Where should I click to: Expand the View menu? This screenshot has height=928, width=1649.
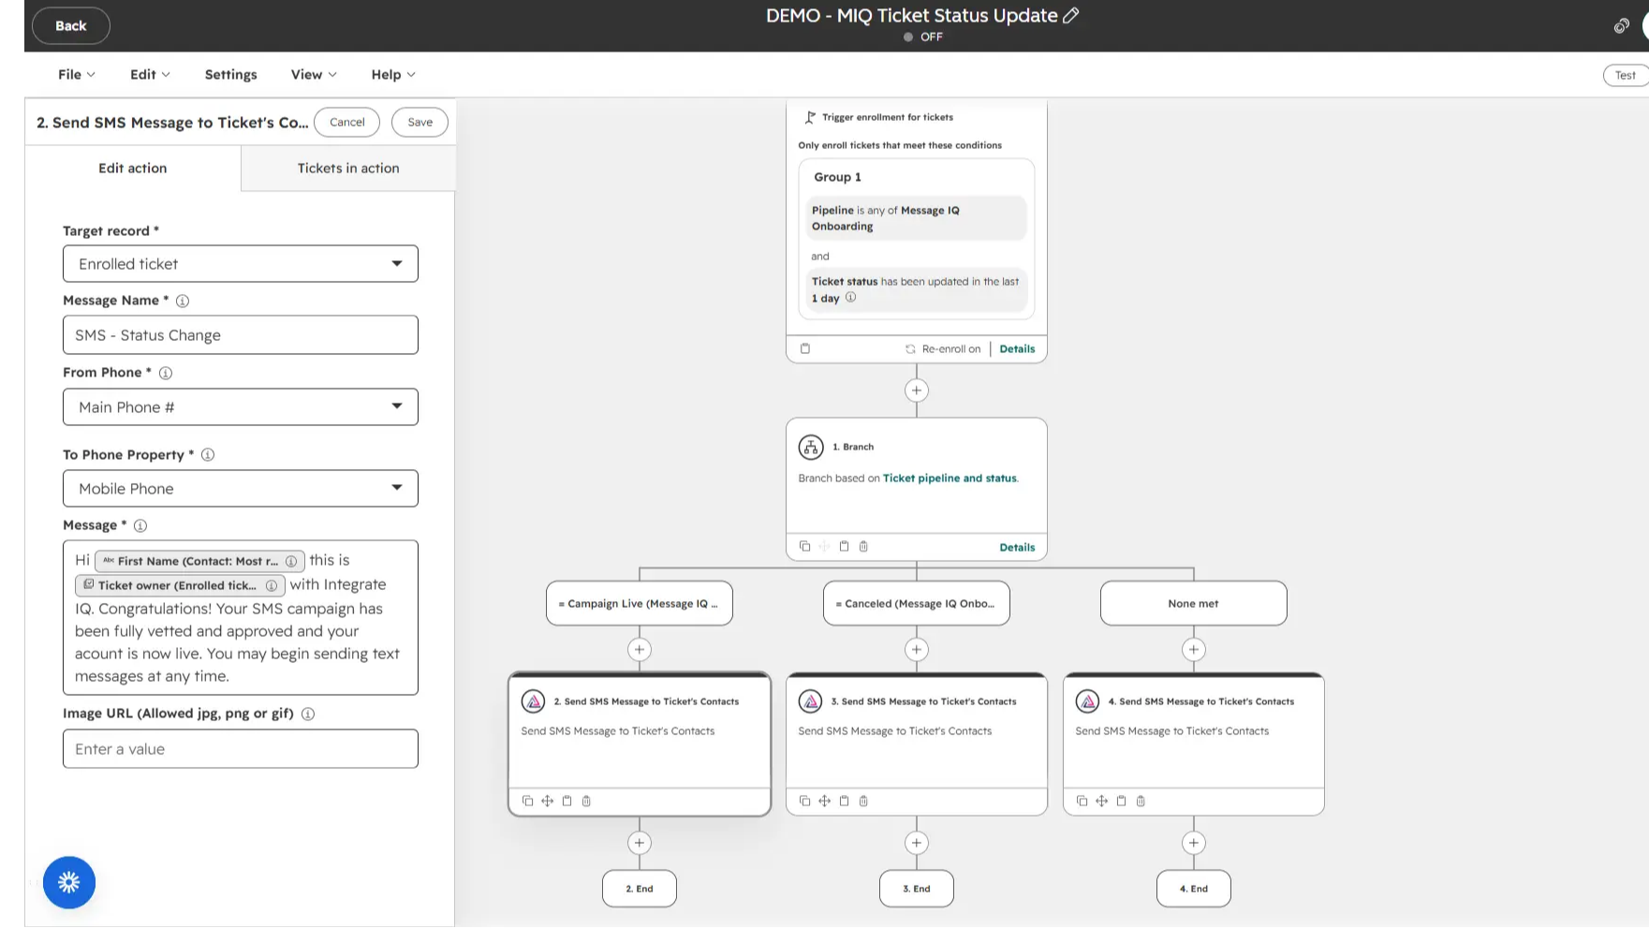(314, 75)
